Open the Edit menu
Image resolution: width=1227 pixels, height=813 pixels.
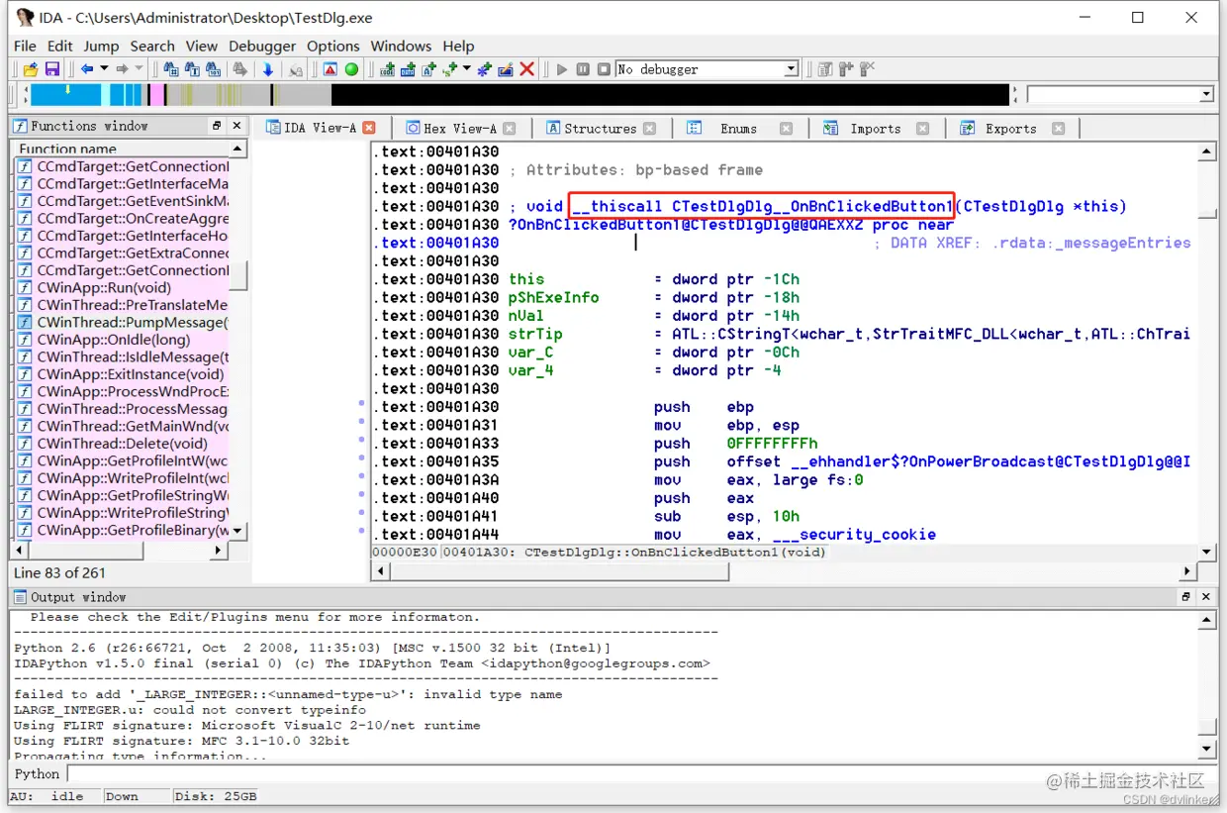pyautogui.click(x=59, y=46)
